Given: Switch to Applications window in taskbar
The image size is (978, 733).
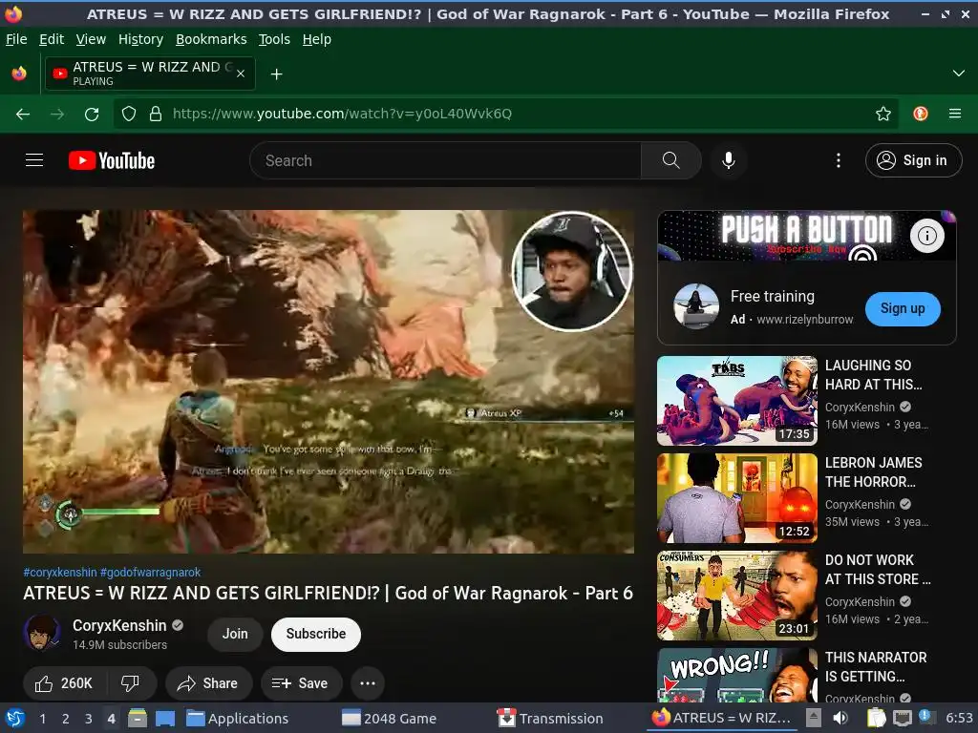Looking at the screenshot, I should (238, 719).
